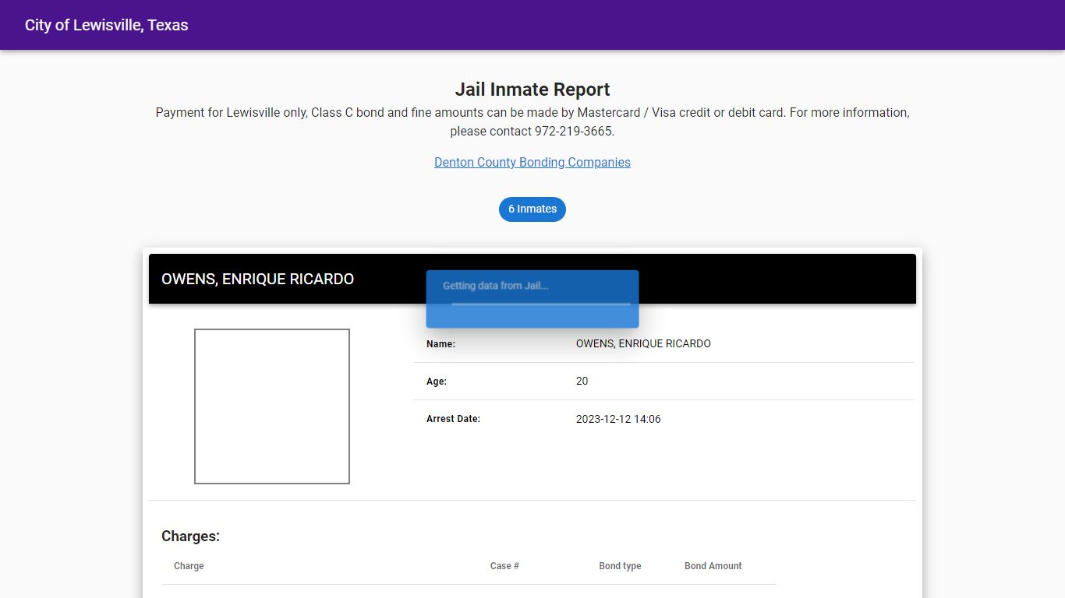Click the OWENS, ENRIQUE RICARDO black header
This screenshot has width=1065, height=598.
point(532,279)
